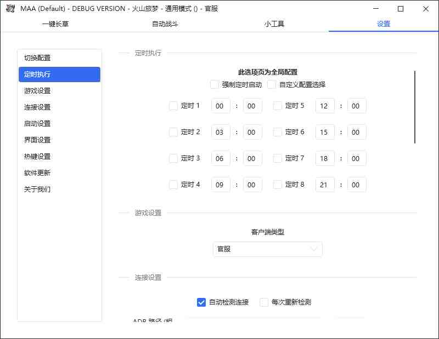
Task: Select 软件更新 in the sidebar
Action: [x=59, y=173]
